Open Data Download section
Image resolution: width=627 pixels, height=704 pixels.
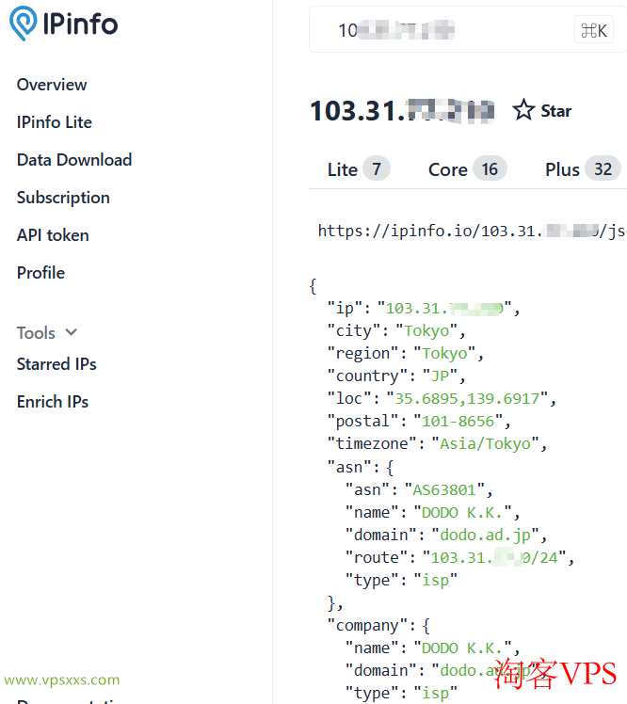point(74,160)
